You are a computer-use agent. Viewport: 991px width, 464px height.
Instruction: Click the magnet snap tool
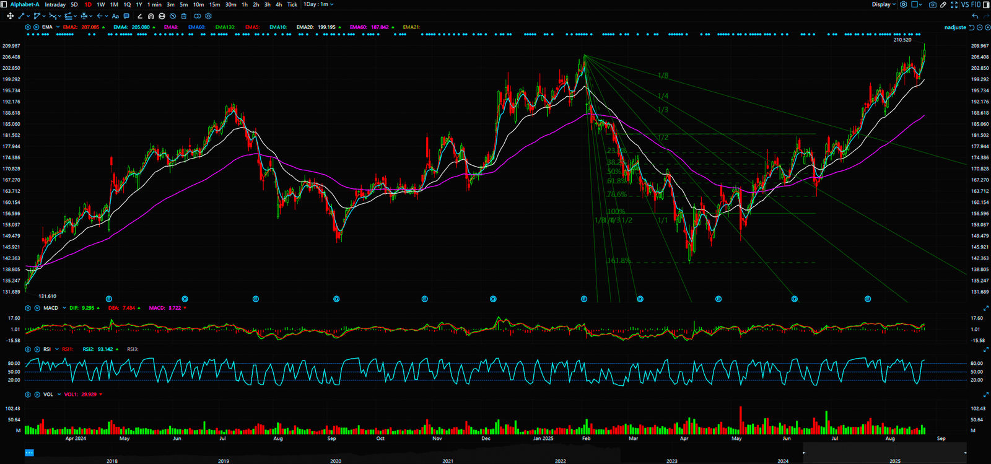pos(151,16)
